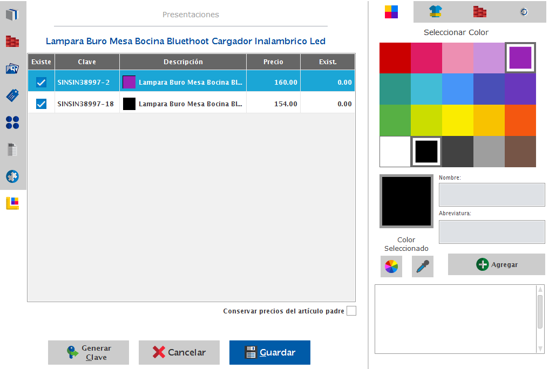This screenshot has width=549, height=369.
Task: Open the box package icon in sidebar
Action: click(12, 15)
